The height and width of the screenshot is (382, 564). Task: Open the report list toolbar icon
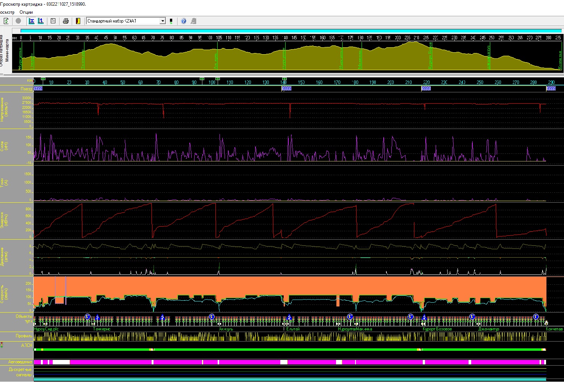(53, 21)
